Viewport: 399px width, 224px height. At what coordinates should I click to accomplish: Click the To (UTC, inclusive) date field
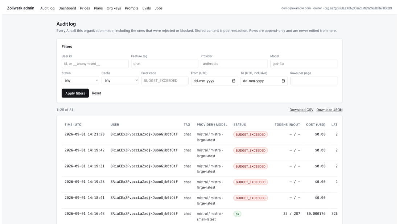pyautogui.click(x=264, y=81)
